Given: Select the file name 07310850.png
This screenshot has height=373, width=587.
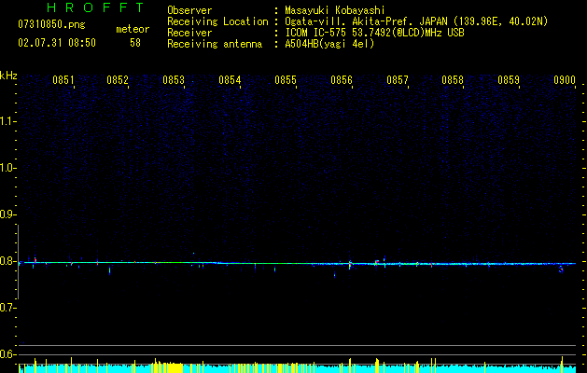Looking at the screenshot, I should (51, 25).
